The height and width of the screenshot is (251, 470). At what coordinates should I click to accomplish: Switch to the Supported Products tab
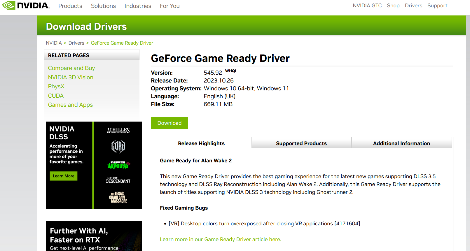tap(301, 143)
